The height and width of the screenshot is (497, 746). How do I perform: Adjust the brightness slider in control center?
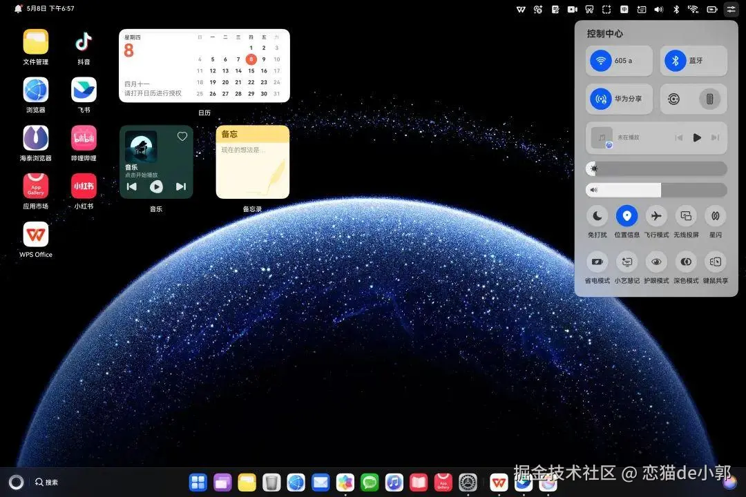(657, 168)
